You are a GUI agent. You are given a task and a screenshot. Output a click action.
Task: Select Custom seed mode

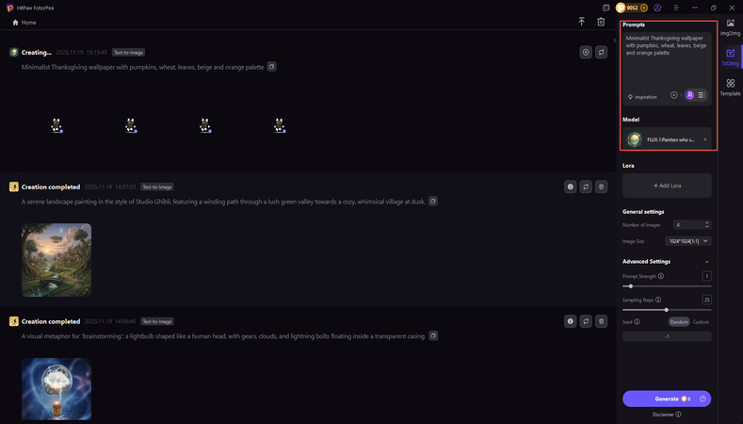[701, 321]
